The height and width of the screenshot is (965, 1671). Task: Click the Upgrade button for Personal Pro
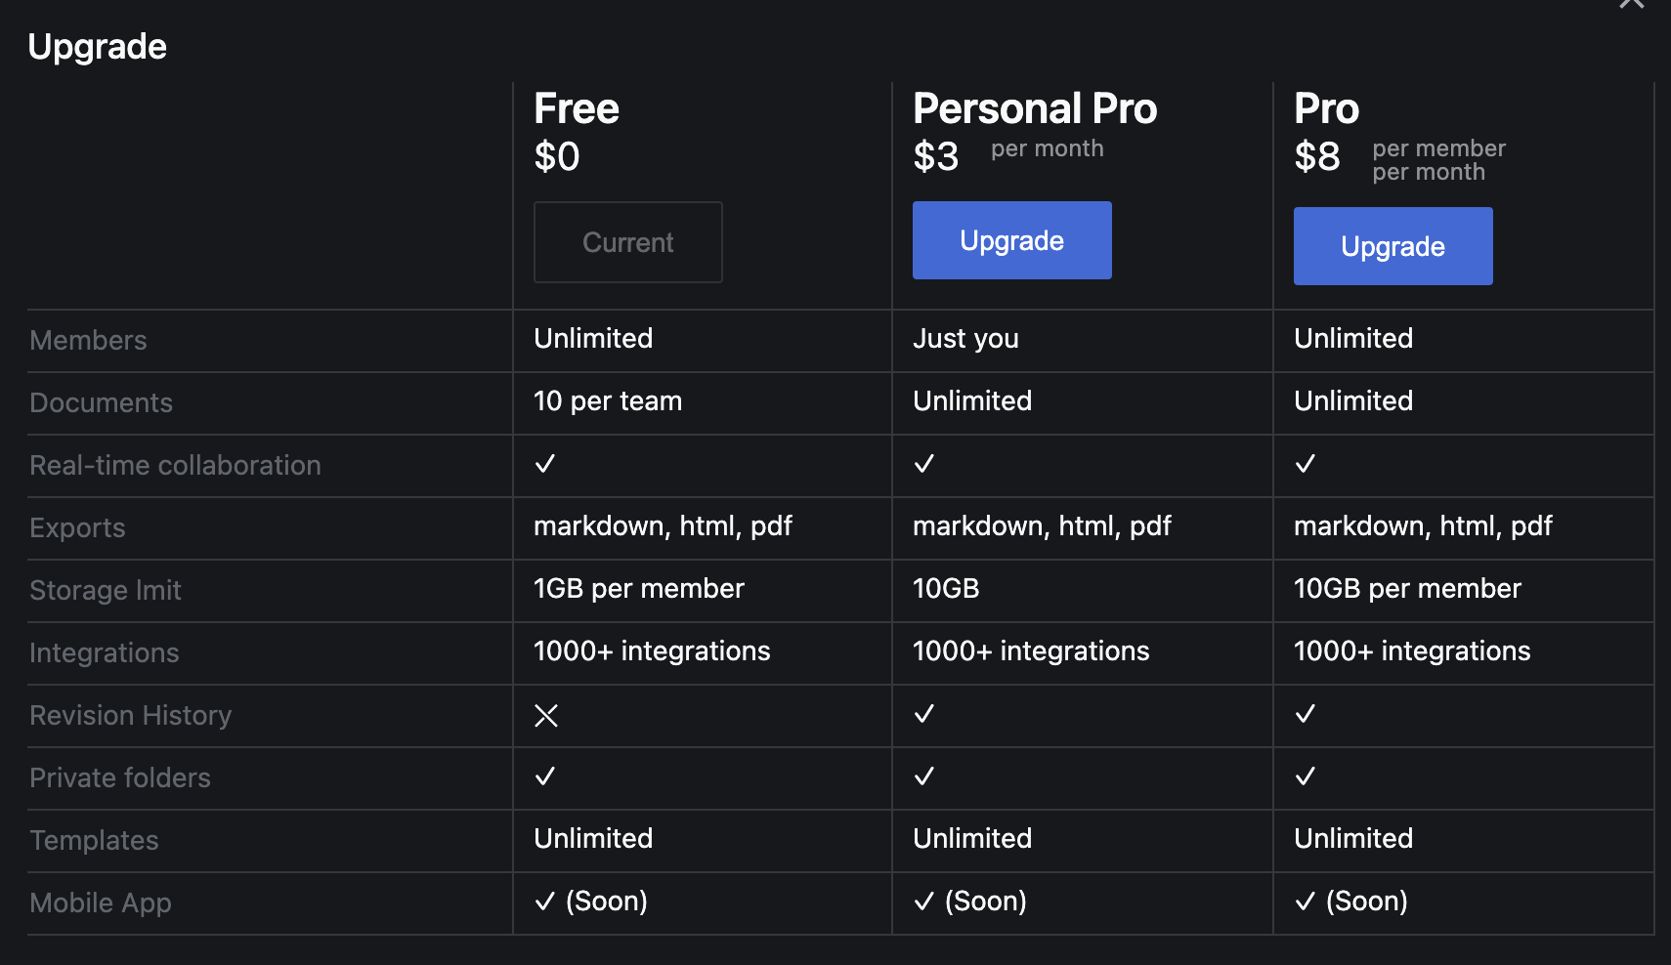click(1011, 240)
